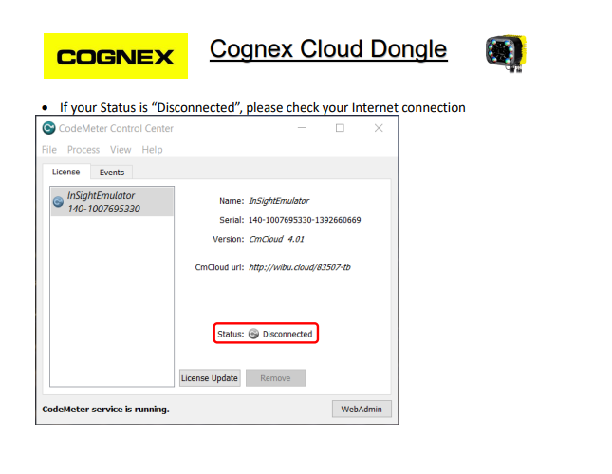Open the File menu
This screenshot has height=474, width=612.
click(49, 150)
